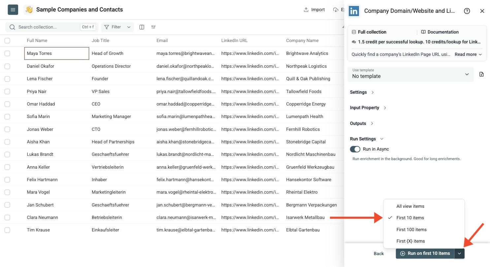Image resolution: width=490 pixels, height=267 pixels.
Task: Click the LinkedIn URL column header
Action: click(234, 40)
